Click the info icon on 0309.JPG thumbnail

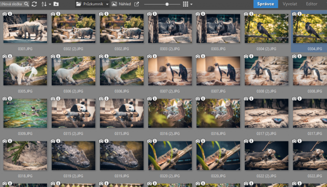tap(10, 99)
